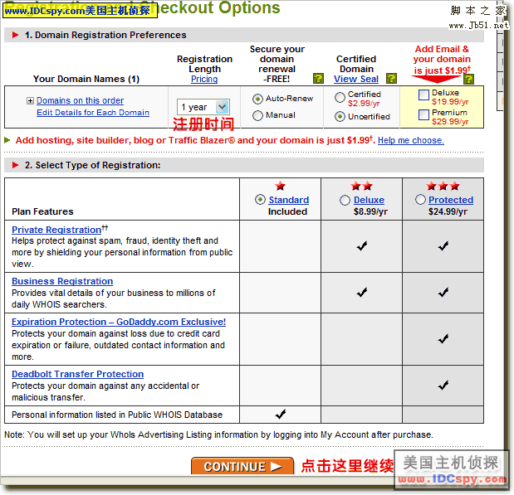
Task: Choose the Certified $2.99/yr radio option
Action: pyautogui.click(x=340, y=97)
